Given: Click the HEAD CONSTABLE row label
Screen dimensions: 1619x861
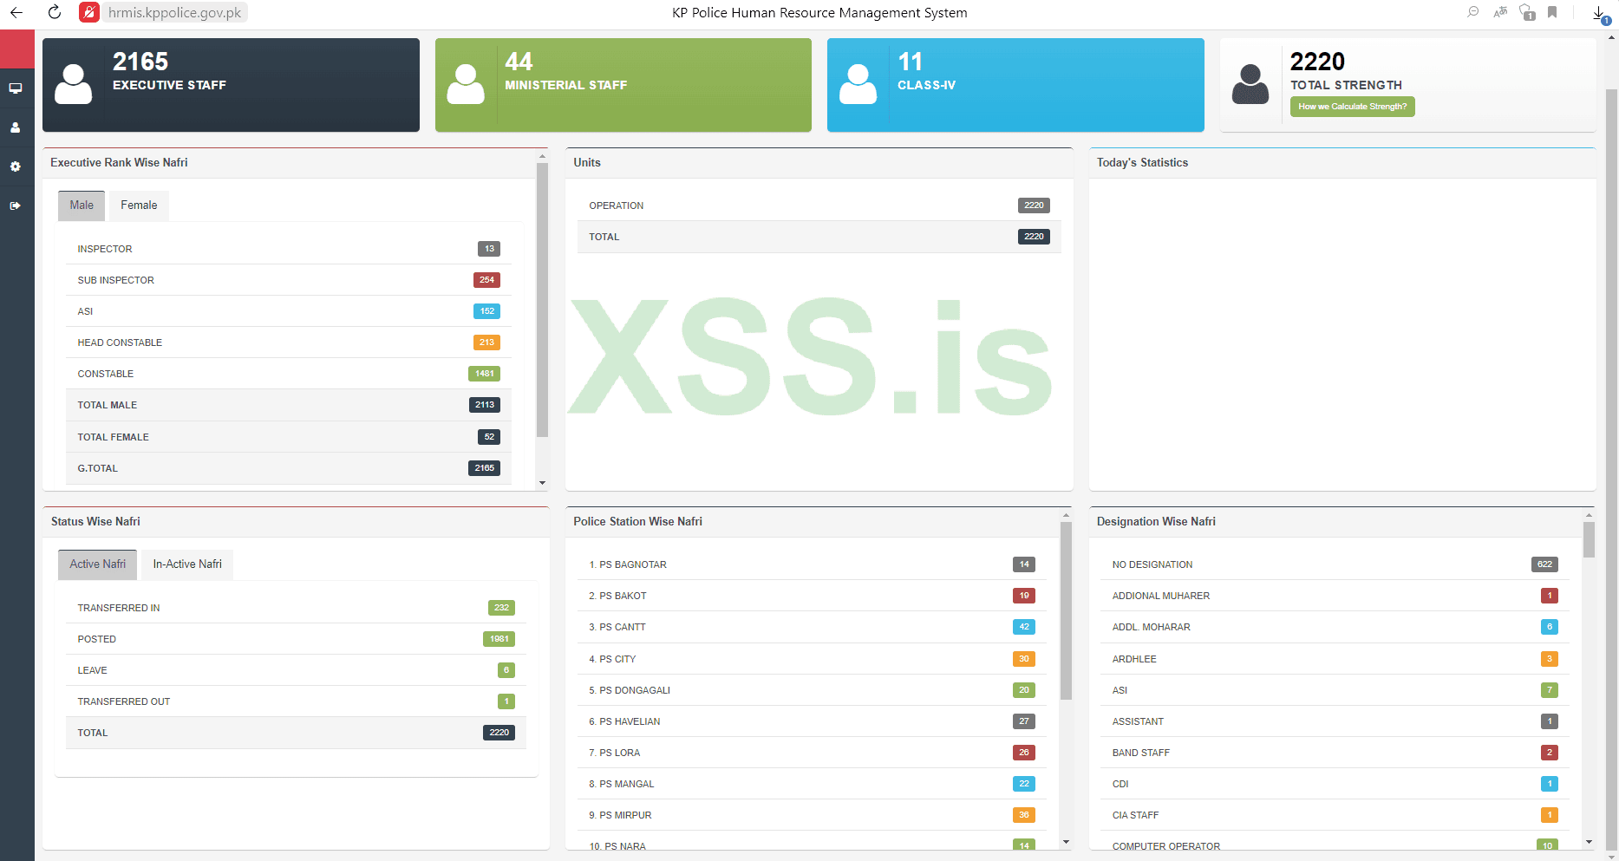Looking at the screenshot, I should (120, 342).
